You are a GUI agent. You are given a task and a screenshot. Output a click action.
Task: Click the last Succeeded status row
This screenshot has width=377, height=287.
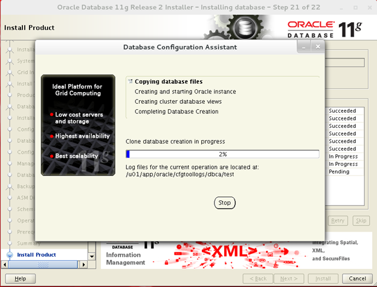(343, 149)
